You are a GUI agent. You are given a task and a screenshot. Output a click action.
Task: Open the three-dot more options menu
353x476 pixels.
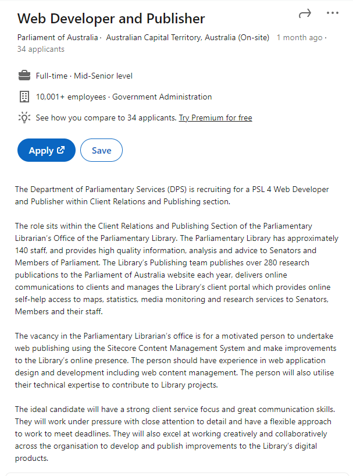(333, 13)
